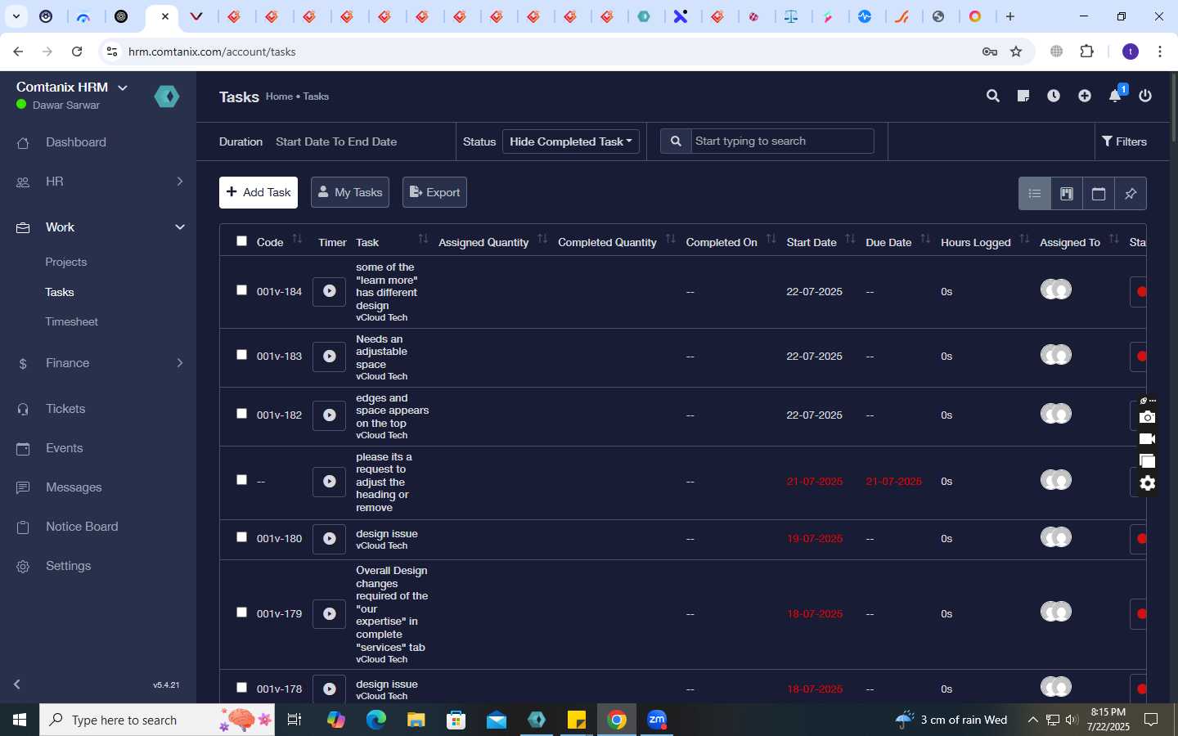Viewport: 1178px width, 736px height.
Task: Click the Comtanix hexagon logo icon
Action: click(x=167, y=96)
